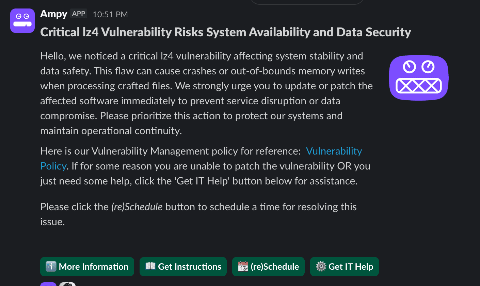
Task: Click the open book icon on Get Instructions
Action: point(150,266)
